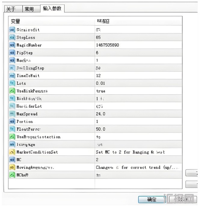Click the 确定 button
The image size is (200, 206).
pyautogui.click(x=152, y=199)
